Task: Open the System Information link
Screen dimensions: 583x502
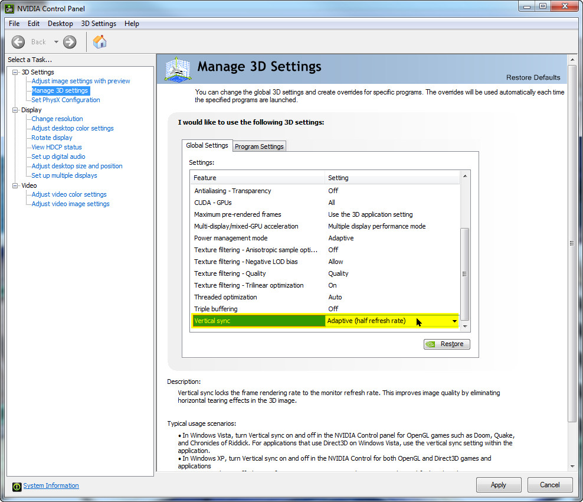Action: pos(51,485)
